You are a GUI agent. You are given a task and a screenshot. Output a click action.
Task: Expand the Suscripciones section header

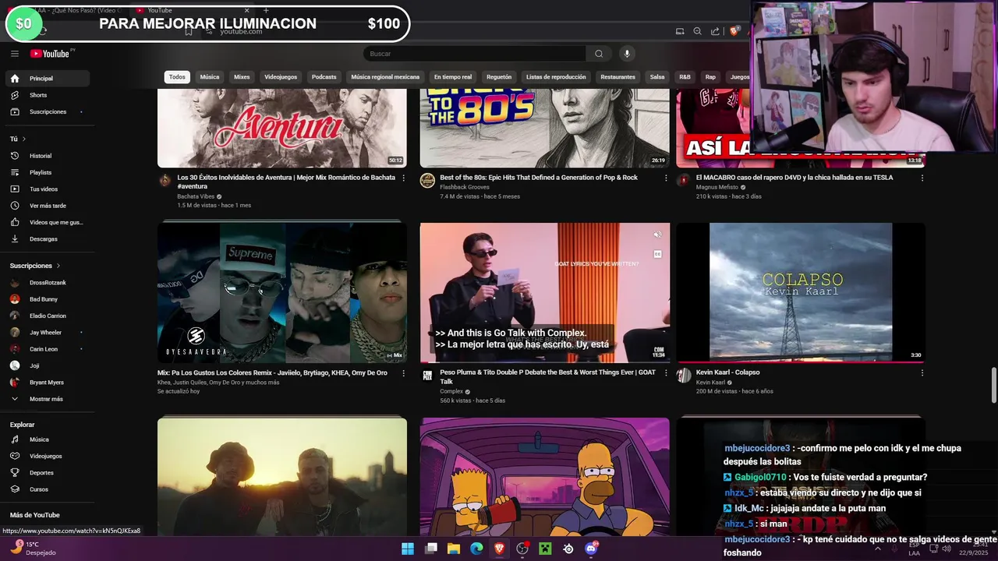(x=34, y=266)
